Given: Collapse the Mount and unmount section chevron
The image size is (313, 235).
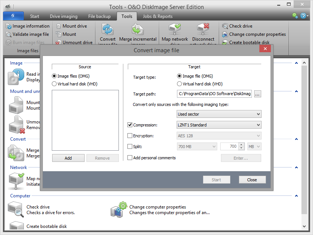Looking at the screenshot, I should pyautogui.click(x=297, y=91).
